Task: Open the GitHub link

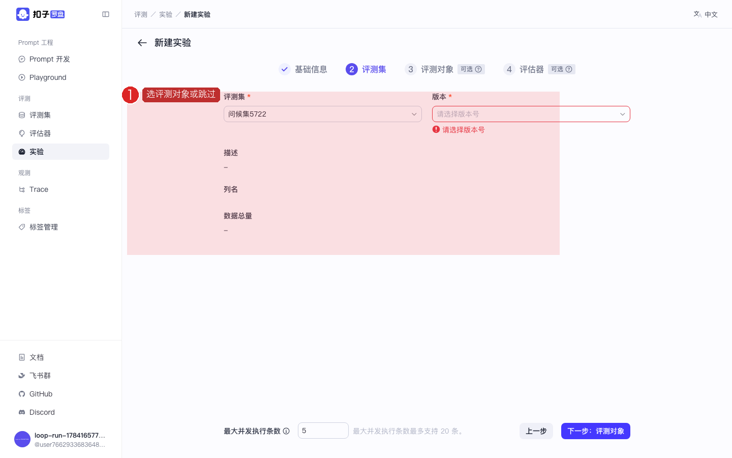Action: coord(60,394)
